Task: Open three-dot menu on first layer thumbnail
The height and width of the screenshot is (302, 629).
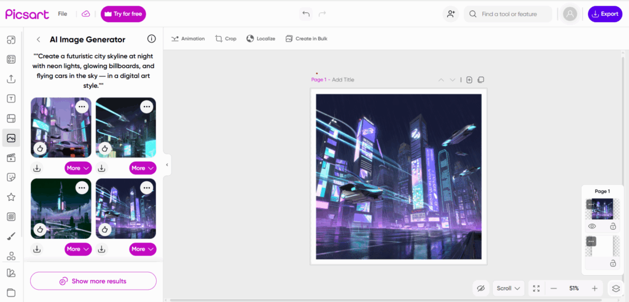Action: click(x=591, y=205)
